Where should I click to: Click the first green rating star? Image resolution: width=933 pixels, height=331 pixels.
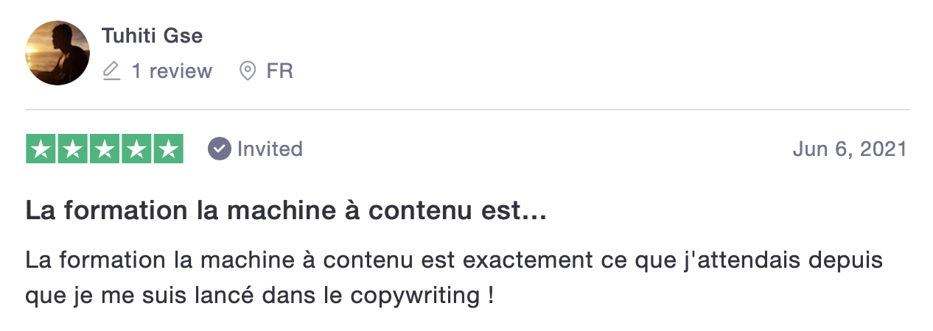[41, 149]
